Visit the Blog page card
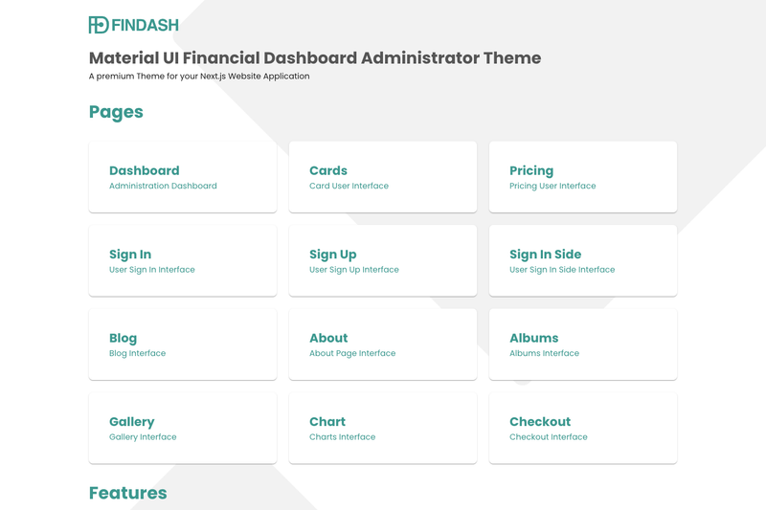 click(183, 344)
